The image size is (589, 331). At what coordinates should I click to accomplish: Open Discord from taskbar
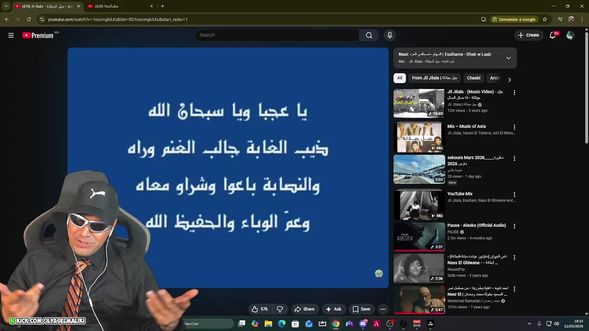(x=363, y=324)
